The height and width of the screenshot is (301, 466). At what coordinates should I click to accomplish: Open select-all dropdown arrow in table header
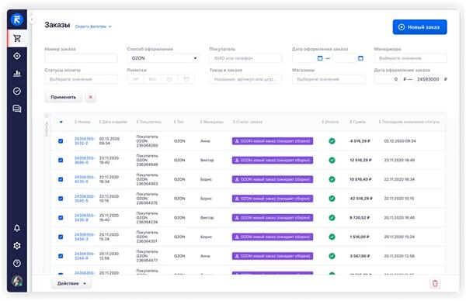pos(61,122)
